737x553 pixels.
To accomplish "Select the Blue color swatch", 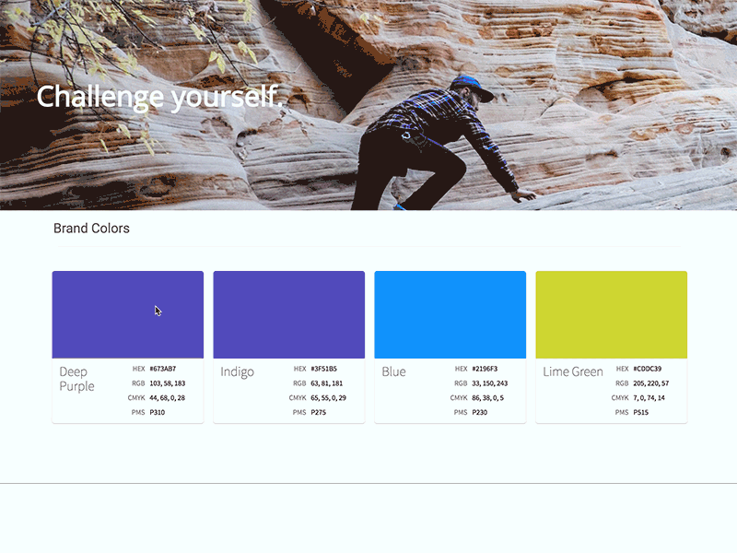I will tap(450, 313).
